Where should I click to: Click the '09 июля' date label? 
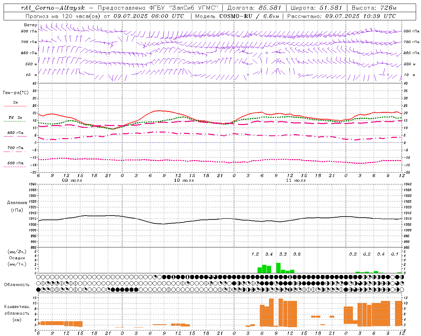(72, 180)
